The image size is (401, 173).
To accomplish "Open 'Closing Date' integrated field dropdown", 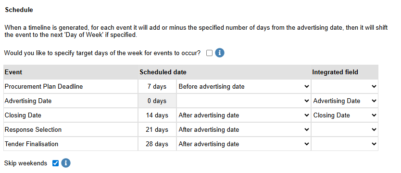I will [x=344, y=115].
